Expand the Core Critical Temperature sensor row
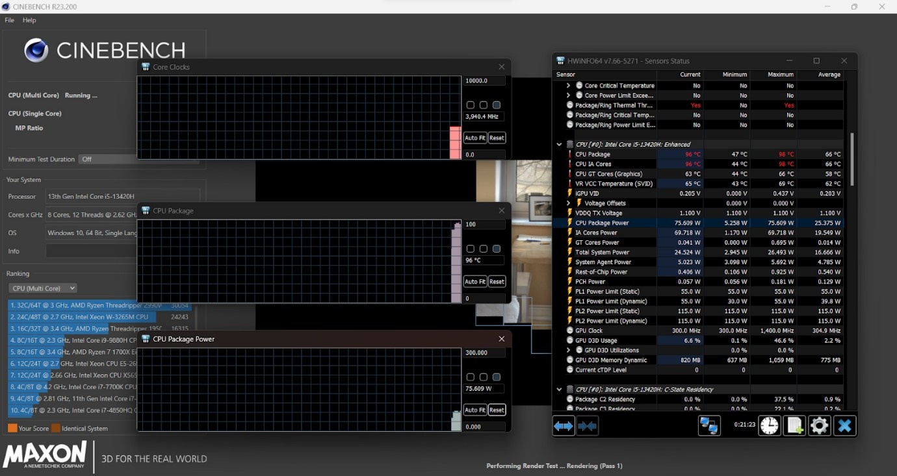The width and height of the screenshot is (897, 476). point(568,86)
